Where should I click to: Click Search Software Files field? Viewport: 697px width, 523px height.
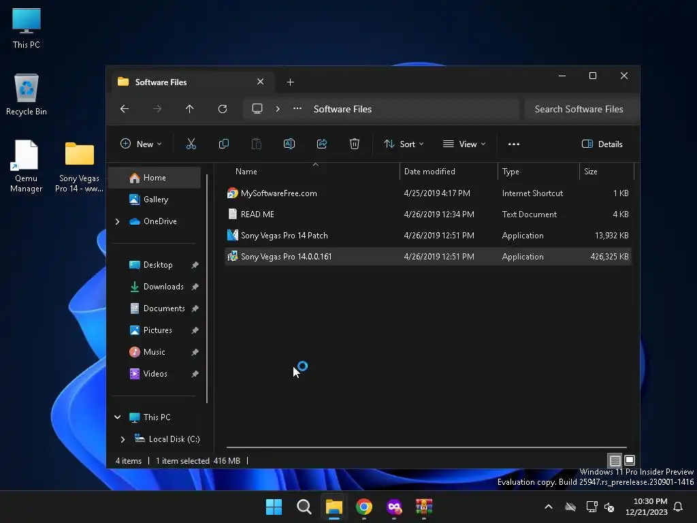(581, 110)
